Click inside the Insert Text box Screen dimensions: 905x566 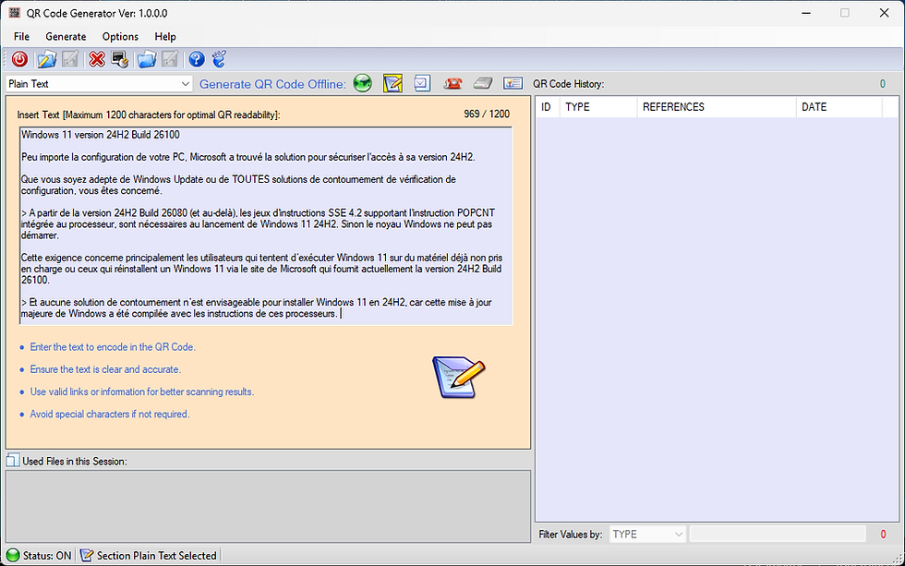tap(266, 225)
